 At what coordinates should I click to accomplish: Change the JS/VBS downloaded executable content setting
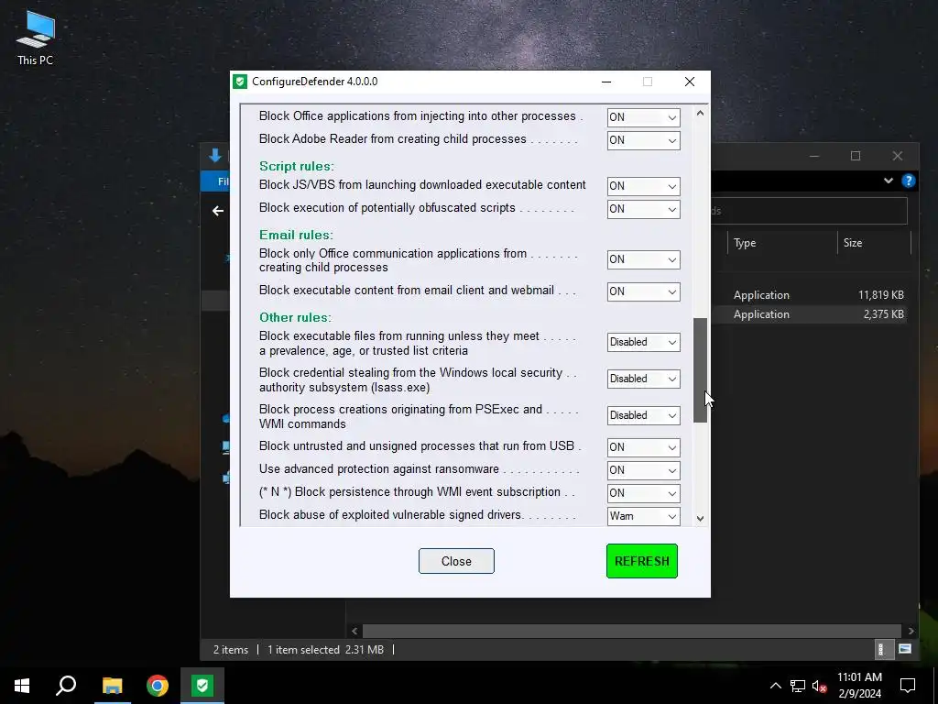tap(643, 186)
